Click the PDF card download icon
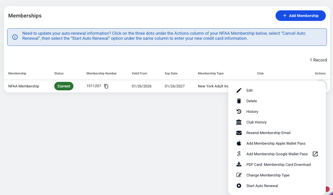The image size is (333, 195). pyautogui.click(x=239, y=165)
